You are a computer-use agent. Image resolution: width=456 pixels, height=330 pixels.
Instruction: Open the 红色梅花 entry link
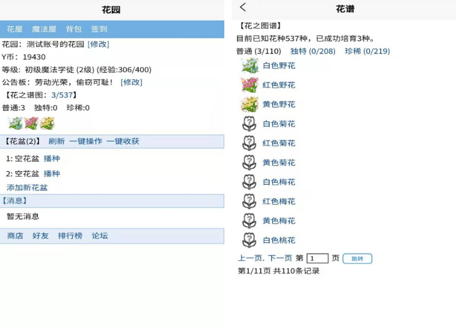tap(279, 202)
